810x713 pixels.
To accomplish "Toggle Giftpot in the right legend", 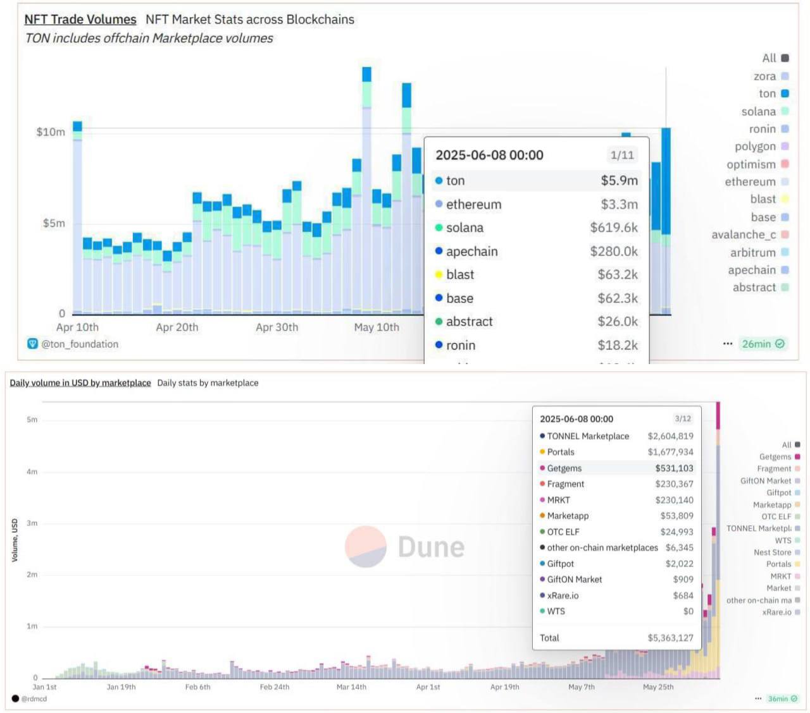I will (x=783, y=492).
